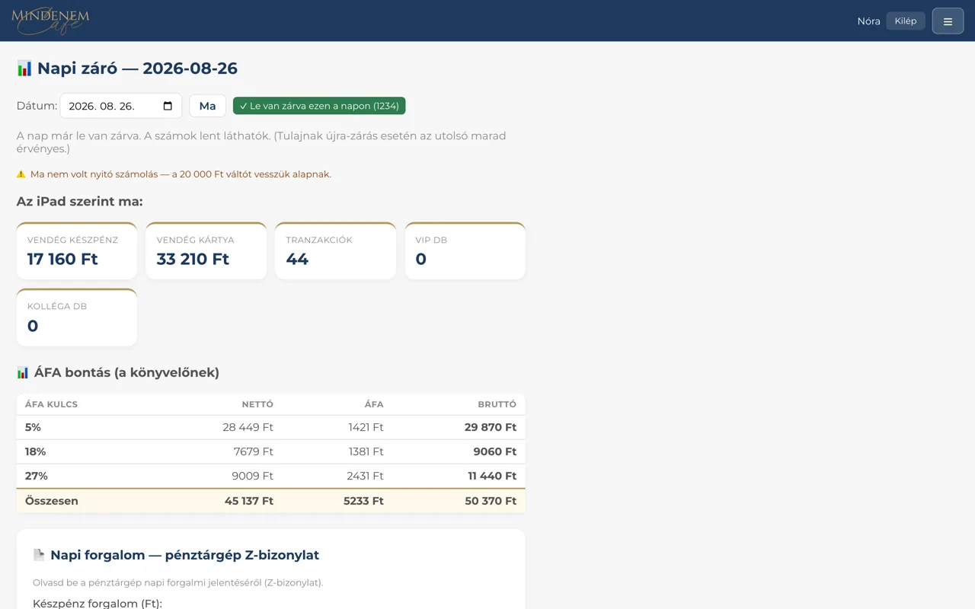Select the Kolléga DB card

pyautogui.click(x=77, y=317)
